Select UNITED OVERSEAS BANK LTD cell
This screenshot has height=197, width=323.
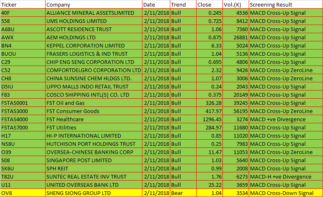point(94,185)
